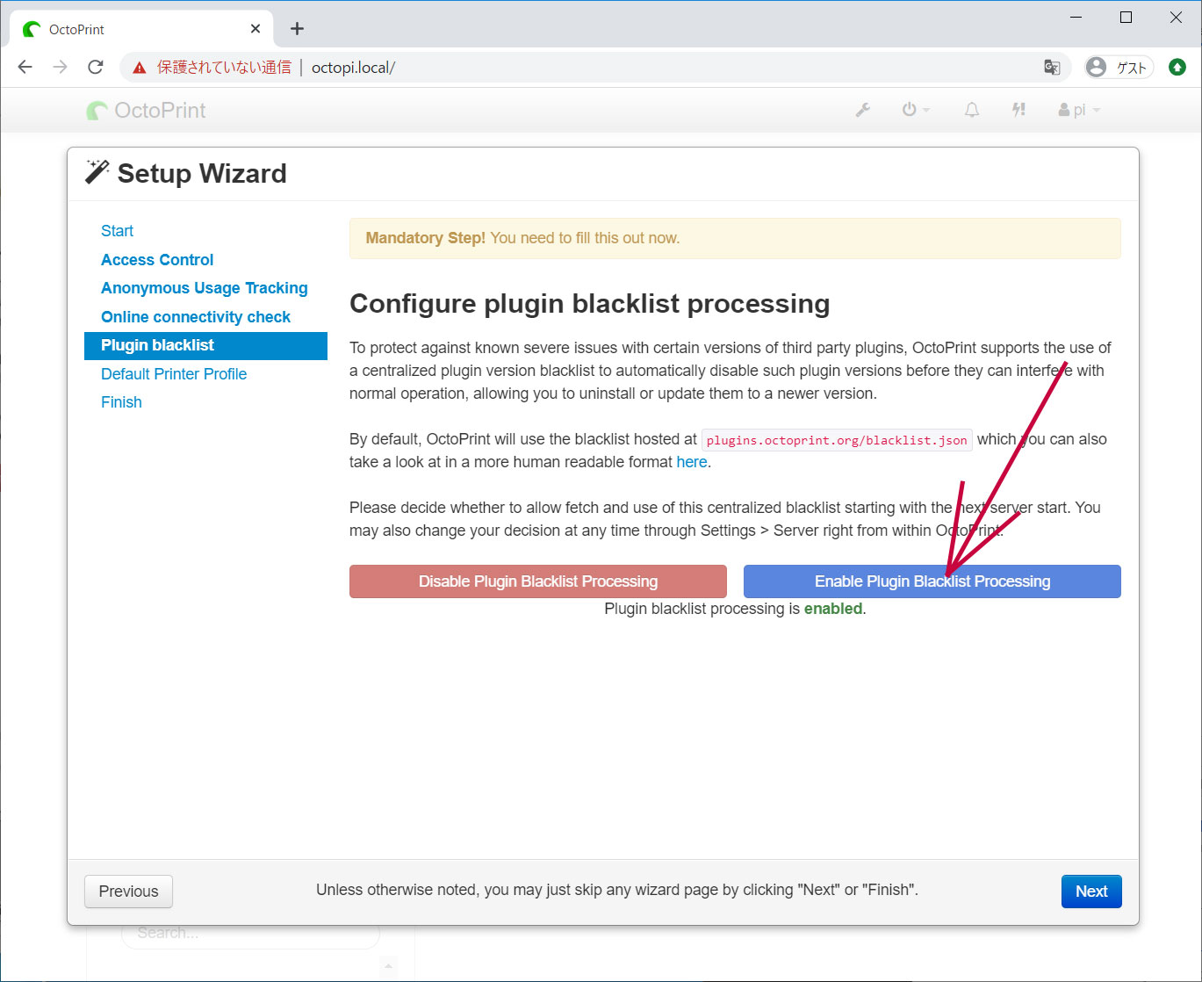Click Disable Plugin Blacklist Processing

(x=537, y=581)
